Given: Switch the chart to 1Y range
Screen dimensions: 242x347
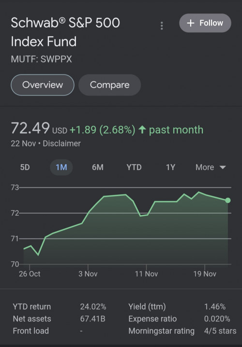Looking at the screenshot, I should (x=171, y=167).
